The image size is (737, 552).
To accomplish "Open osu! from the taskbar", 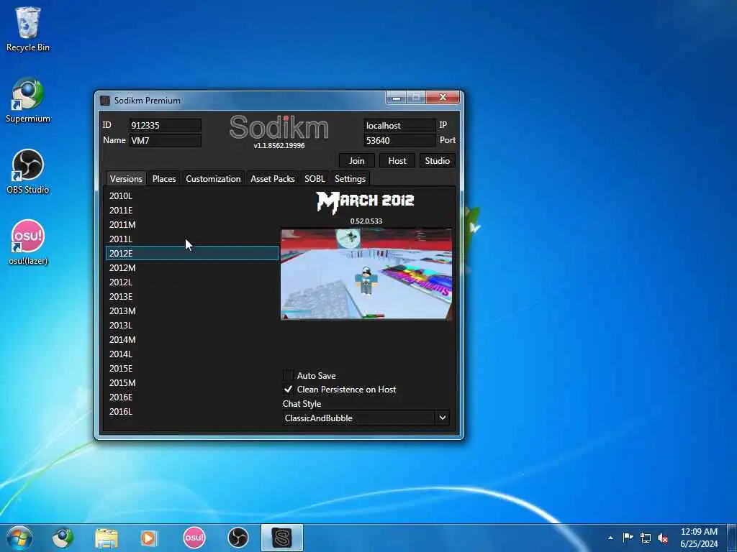I will pos(194,538).
